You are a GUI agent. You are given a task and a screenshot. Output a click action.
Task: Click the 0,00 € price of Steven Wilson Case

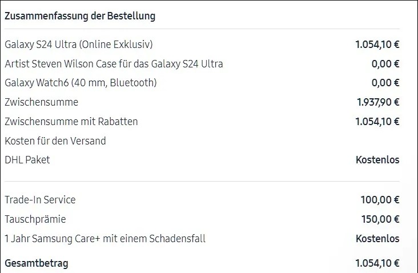(385, 64)
